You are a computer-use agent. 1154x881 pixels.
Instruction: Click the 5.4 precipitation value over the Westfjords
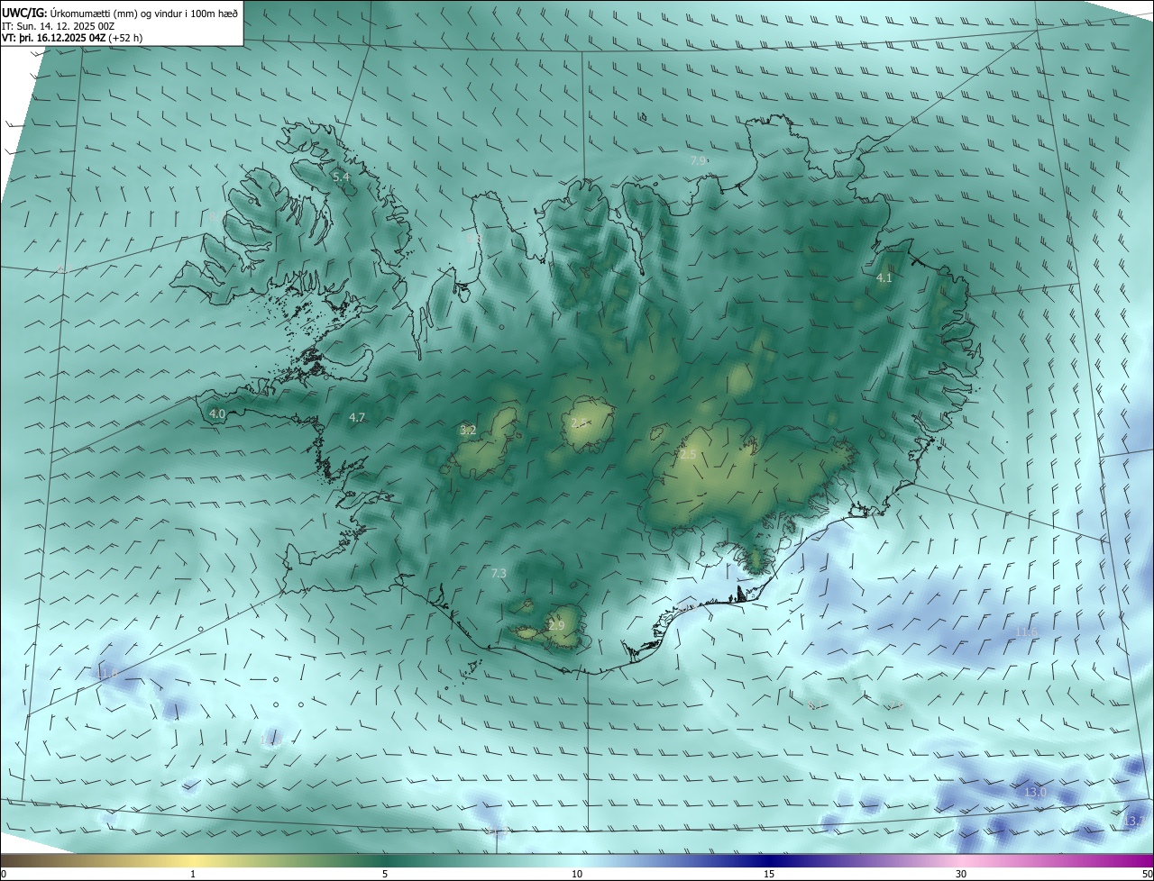tap(341, 177)
